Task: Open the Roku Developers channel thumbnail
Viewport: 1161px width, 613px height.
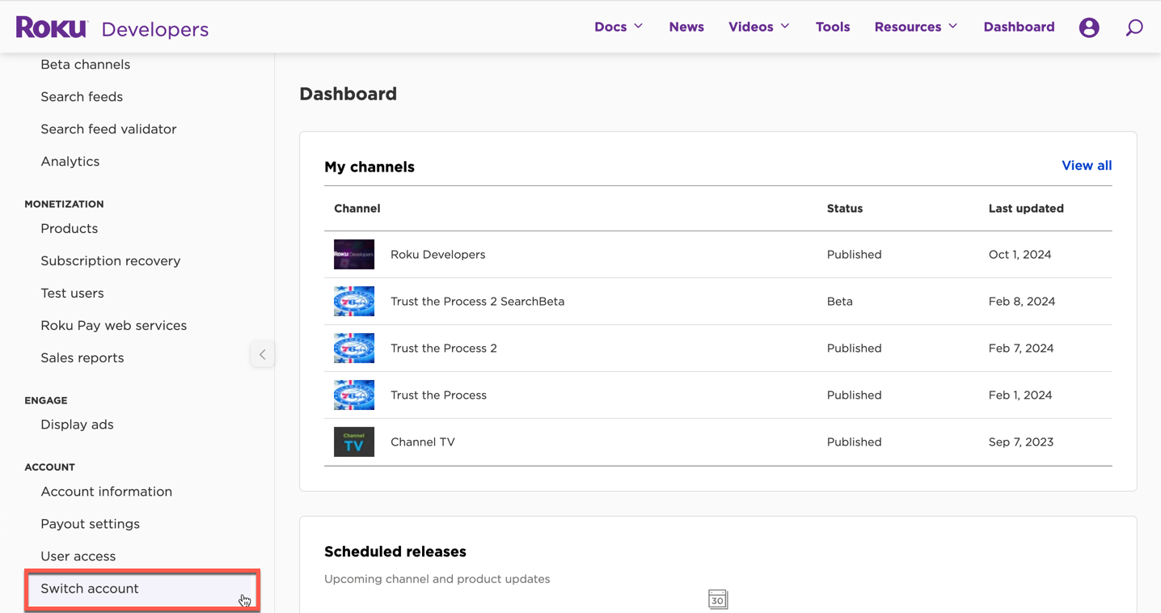Action: click(354, 255)
